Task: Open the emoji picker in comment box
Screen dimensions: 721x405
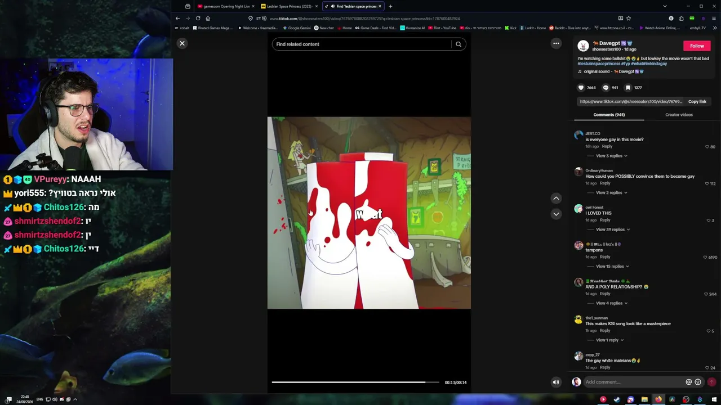Action: (x=698, y=382)
